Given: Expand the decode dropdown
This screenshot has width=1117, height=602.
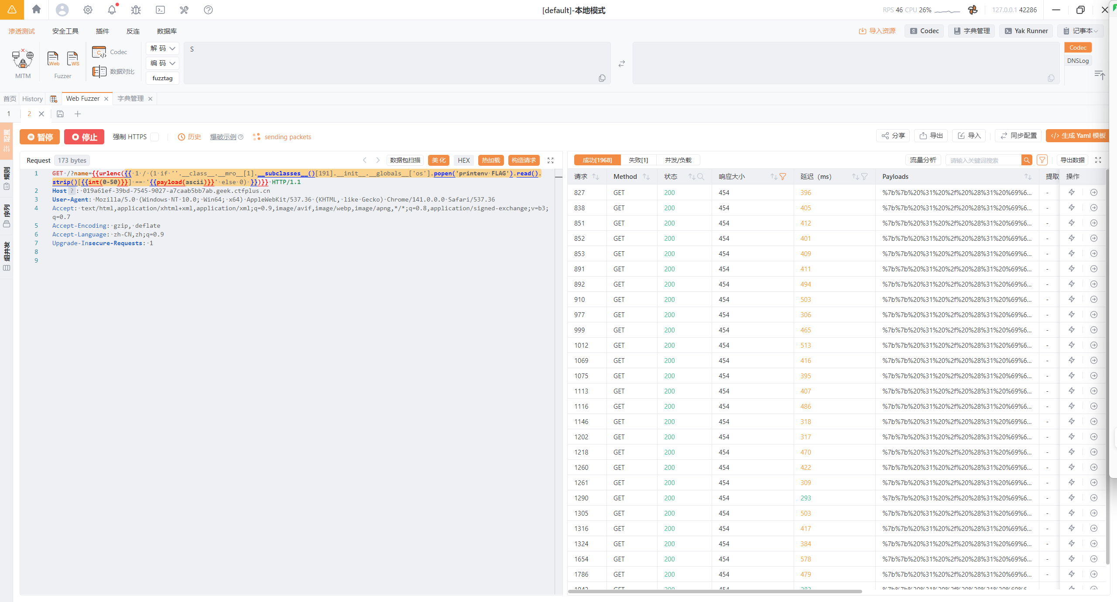Looking at the screenshot, I should coord(162,48).
